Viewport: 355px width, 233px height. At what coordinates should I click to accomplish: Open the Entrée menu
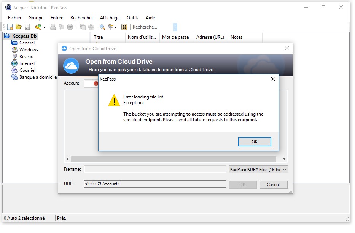point(57,17)
